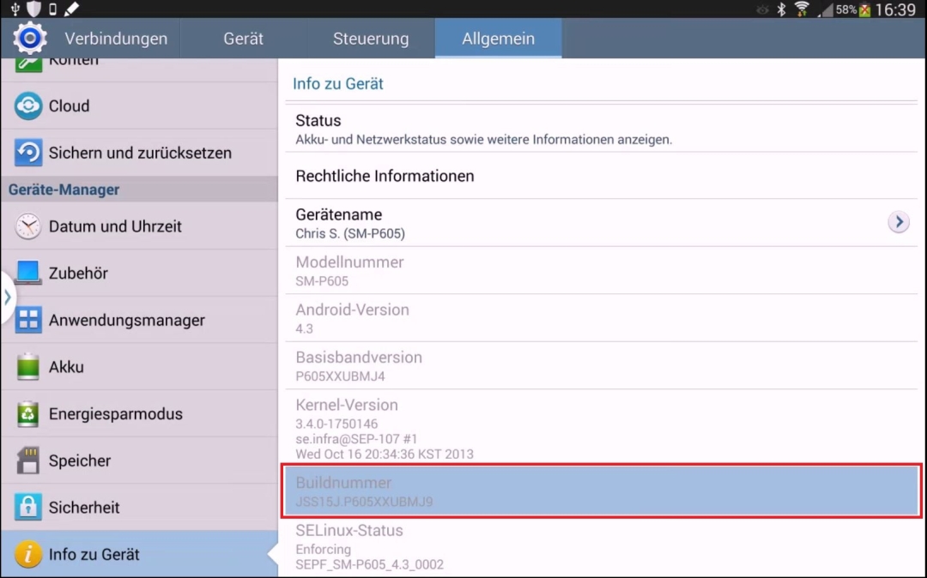Open the Status entry
Viewport: 927px width, 578px height.
pos(601,129)
